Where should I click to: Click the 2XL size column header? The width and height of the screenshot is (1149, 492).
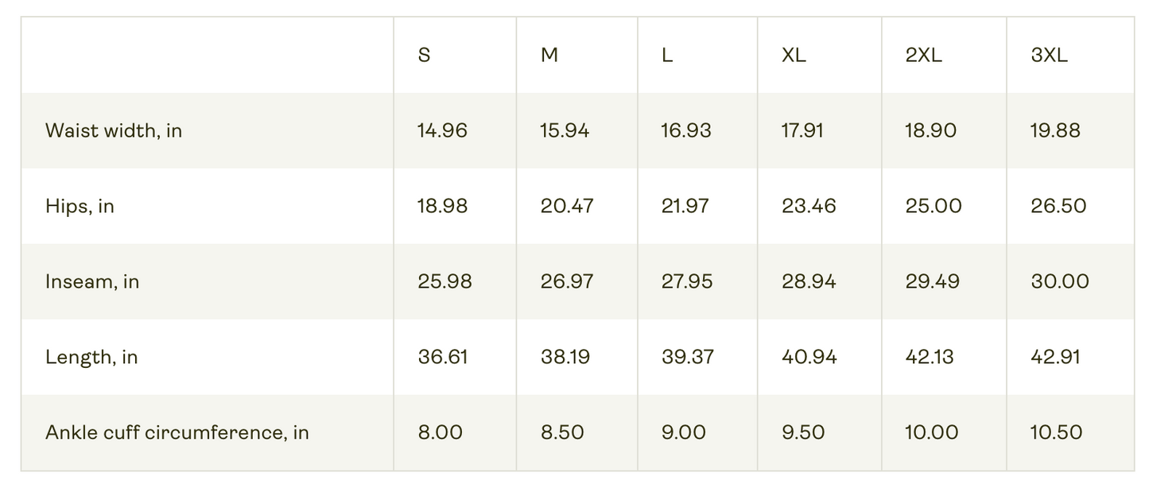click(x=923, y=55)
